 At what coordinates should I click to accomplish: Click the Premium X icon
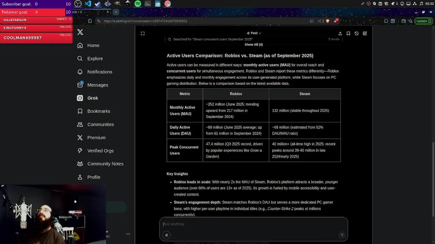coord(80,138)
